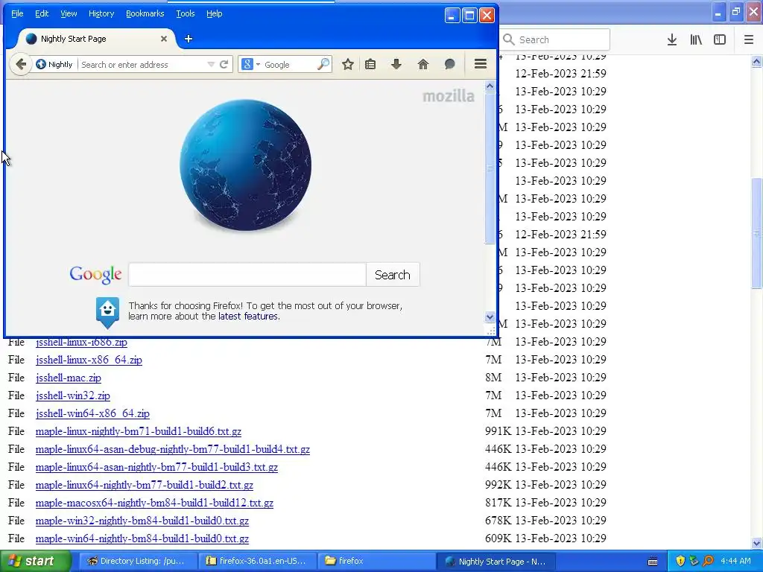Close the Nightly Start Page tab
The height and width of the screenshot is (572, 763).
(164, 39)
